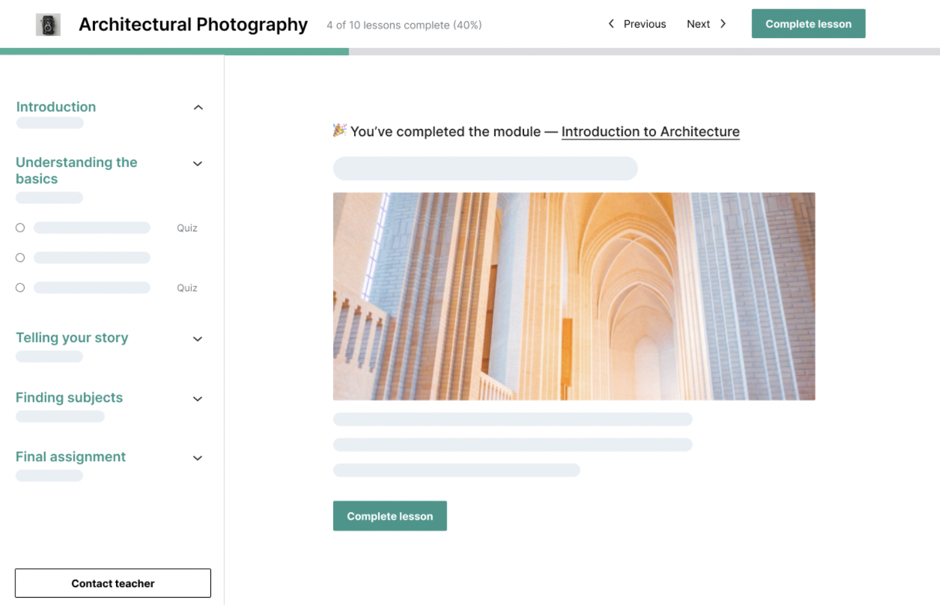Viewport: 940px width, 605px height.
Task: Open the Final assignment heading
Action: [x=71, y=457]
